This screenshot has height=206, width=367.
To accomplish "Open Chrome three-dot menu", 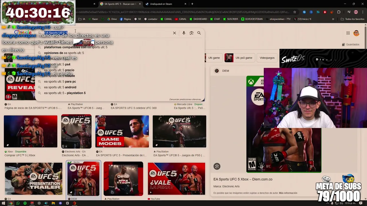I will tap(362, 12).
